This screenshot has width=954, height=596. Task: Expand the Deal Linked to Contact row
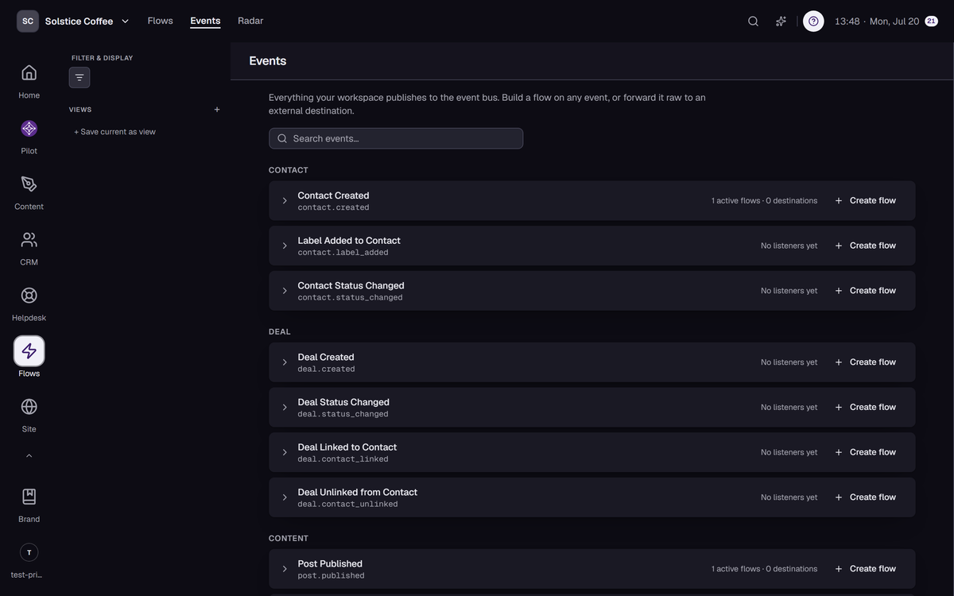[285, 452]
